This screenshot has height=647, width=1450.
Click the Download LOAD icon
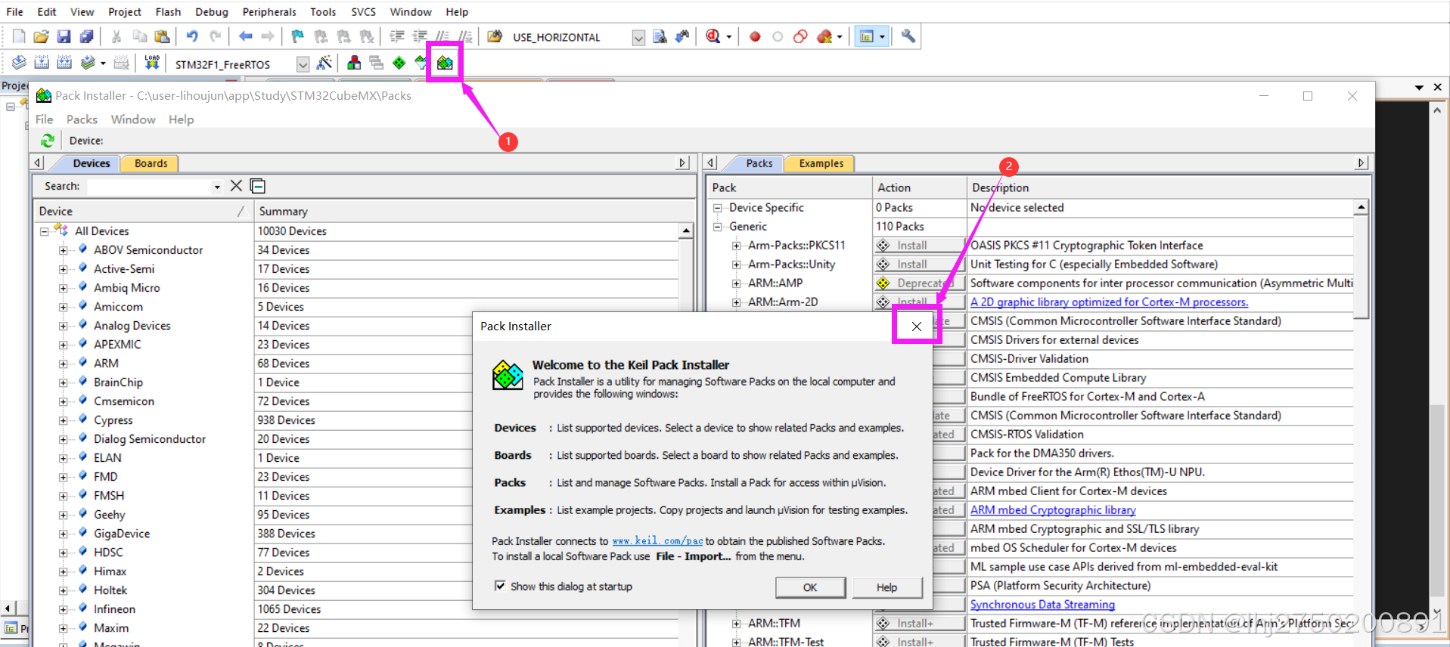click(x=152, y=63)
